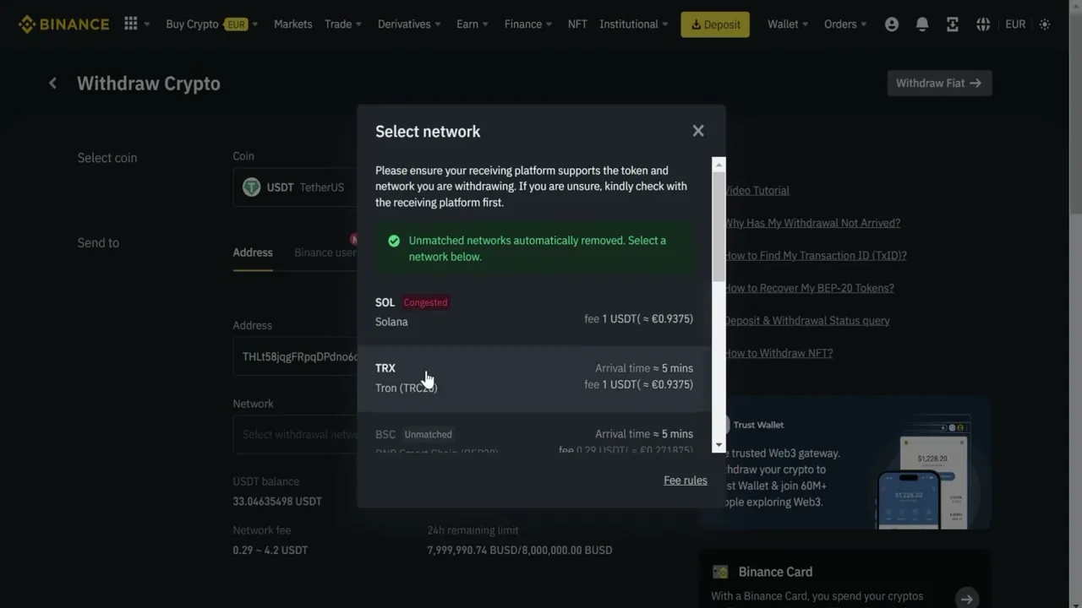Select the BSC unmatched network row
The width and height of the screenshot is (1082, 608).
coord(534,434)
